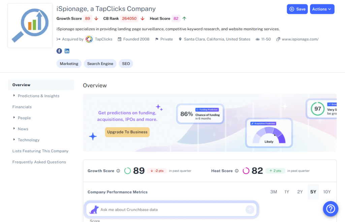Open the Facebook profile icon
345x222 pixels.
click(x=59, y=51)
